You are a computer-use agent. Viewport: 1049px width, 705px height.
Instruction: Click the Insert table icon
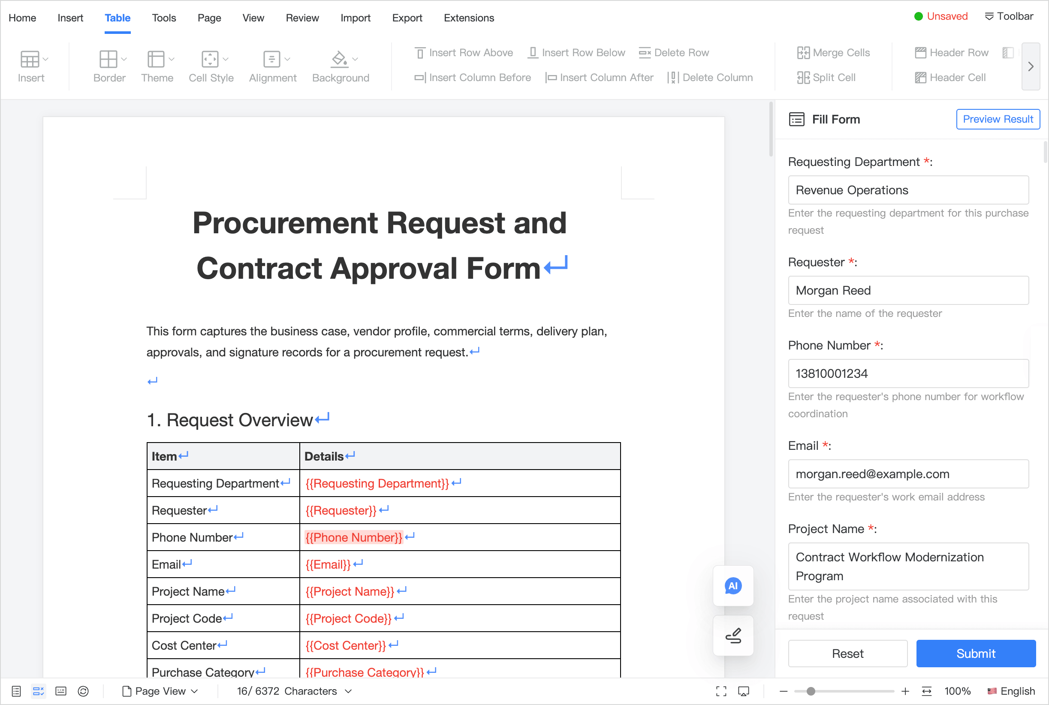click(30, 59)
